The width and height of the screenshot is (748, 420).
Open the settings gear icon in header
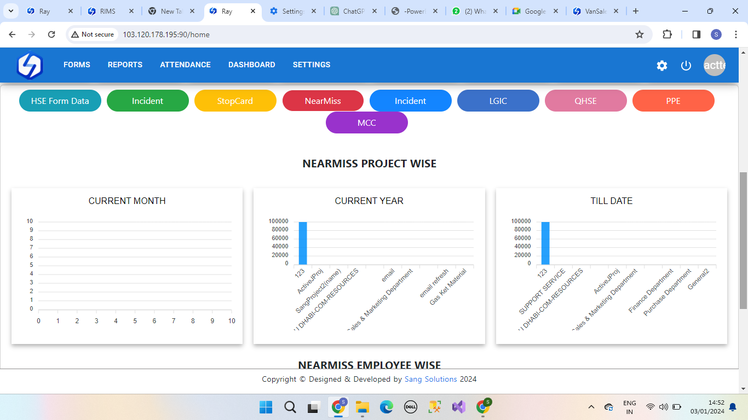point(662,66)
